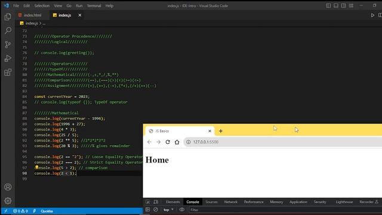Viewport: 382px width, 215px height.
Task: Switch to DevTools Network tab
Action: [231, 202]
